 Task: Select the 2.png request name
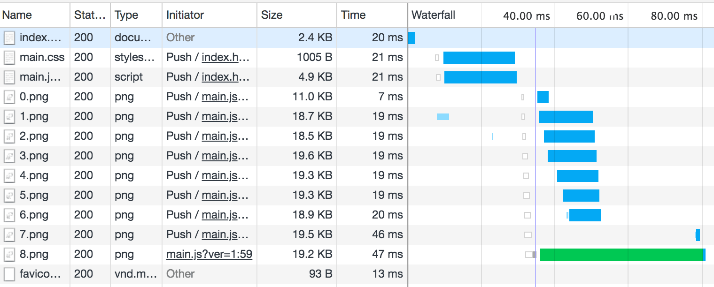(34, 136)
